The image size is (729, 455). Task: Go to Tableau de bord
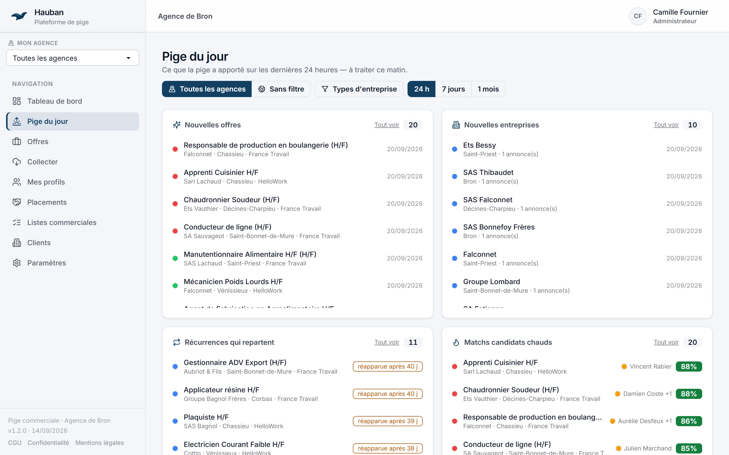pyautogui.click(x=73, y=101)
